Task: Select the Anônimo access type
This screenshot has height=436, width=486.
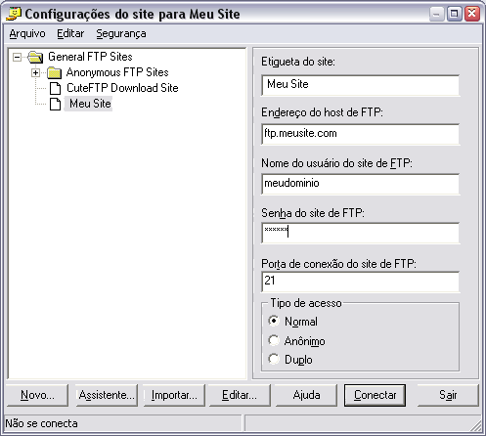Action: tap(274, 340)
